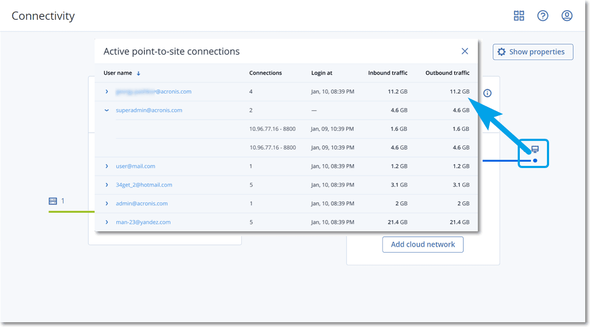590x327 pixels.
Task: Click the Inbound traffic column header
Action: [387, 73]
